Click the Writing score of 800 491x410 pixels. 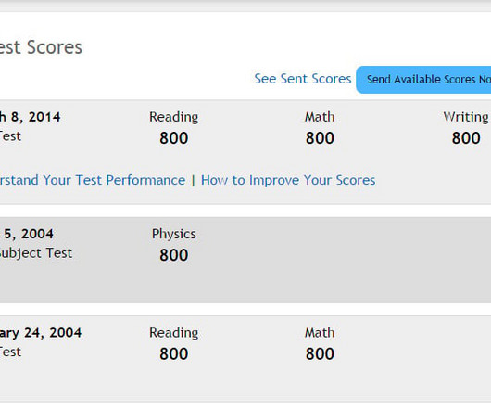(x=466, y=138)
